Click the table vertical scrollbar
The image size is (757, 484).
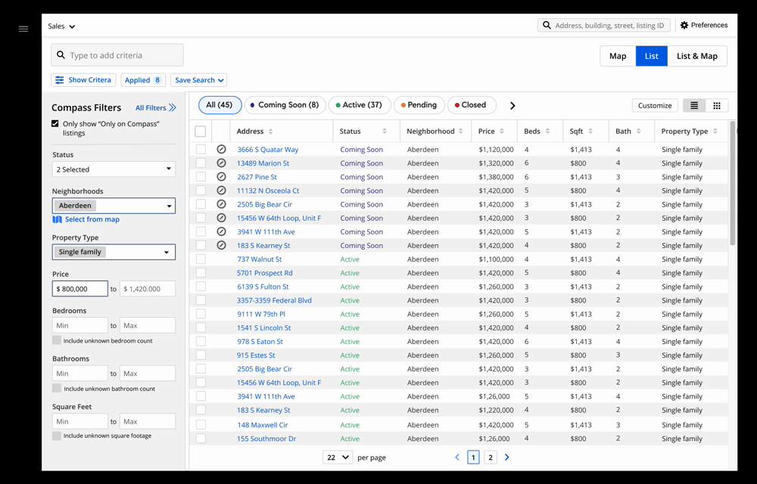coord(732,183)
